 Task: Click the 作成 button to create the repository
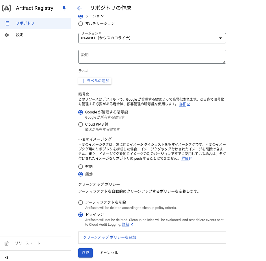[85, 253]
